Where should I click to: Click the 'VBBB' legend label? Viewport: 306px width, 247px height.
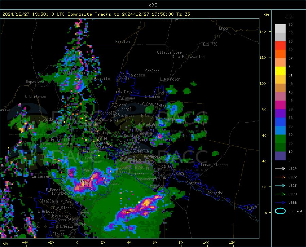tap(292, 203)
